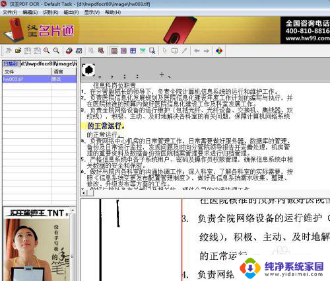Open the 输出(P) menu

pos(71,13)
